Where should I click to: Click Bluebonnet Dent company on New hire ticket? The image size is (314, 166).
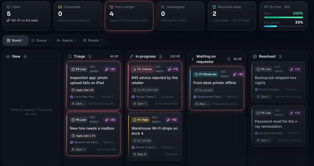(x=85, y=142)
